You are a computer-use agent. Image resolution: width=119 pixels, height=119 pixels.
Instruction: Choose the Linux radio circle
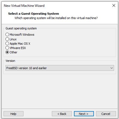7,39
